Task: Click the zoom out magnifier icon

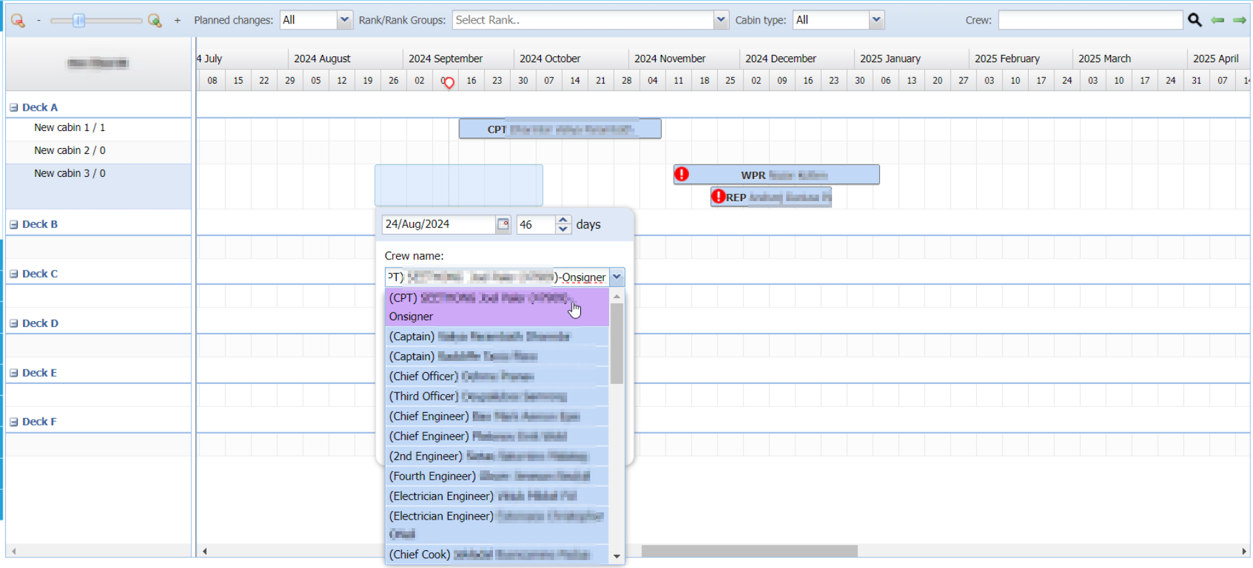Action: click(18, 20)
